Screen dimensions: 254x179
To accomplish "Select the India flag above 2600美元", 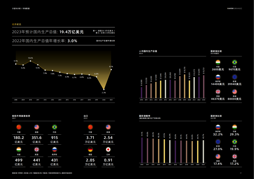I will [218, 62].
